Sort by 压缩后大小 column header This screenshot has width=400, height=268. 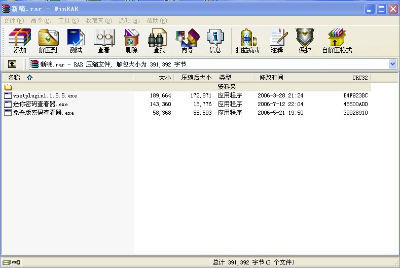(194, 78)
